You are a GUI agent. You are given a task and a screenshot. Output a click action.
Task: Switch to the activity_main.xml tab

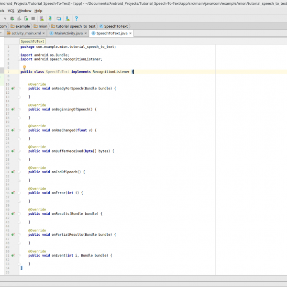click(26, 33)
